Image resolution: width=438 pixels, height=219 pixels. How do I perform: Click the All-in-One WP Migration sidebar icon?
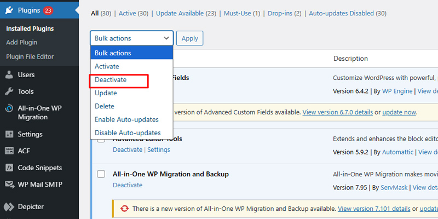[9, 108]
